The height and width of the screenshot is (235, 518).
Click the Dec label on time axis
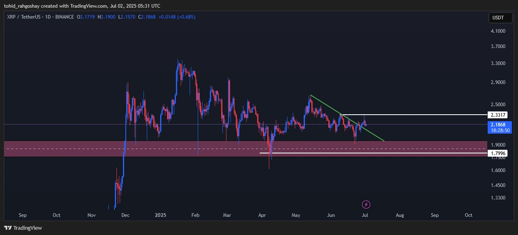pyautogui.click(x=126, y=215)
